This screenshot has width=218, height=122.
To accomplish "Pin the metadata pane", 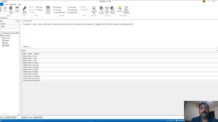I will pos(19,21).
